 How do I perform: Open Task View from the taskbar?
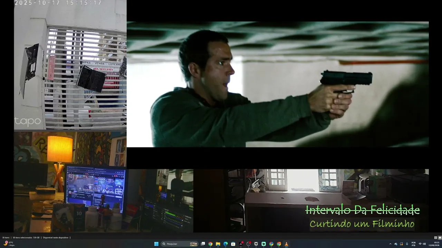click(203, 244)
